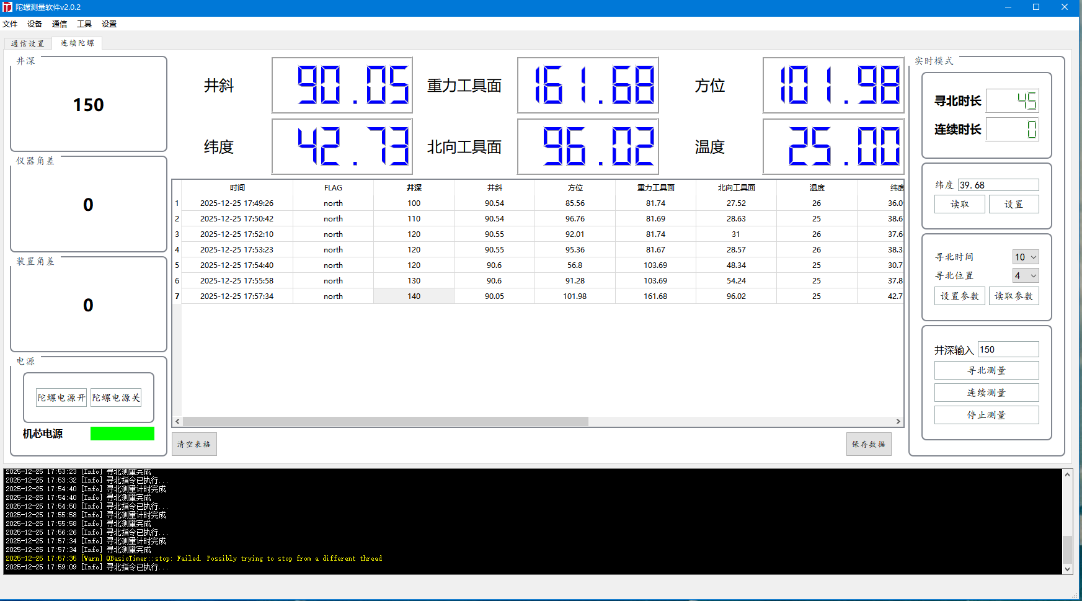Click the green 机芯电源 status indicator
This screenshot has height=601, width=1082.
coord(122,434)
